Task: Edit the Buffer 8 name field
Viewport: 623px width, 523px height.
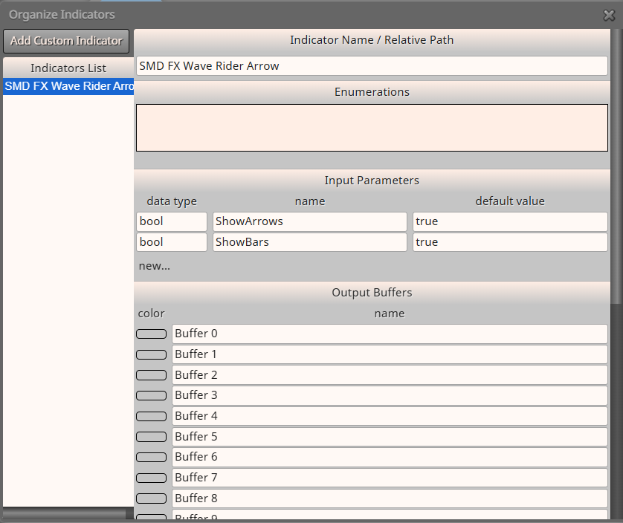Action: (390, 498)
